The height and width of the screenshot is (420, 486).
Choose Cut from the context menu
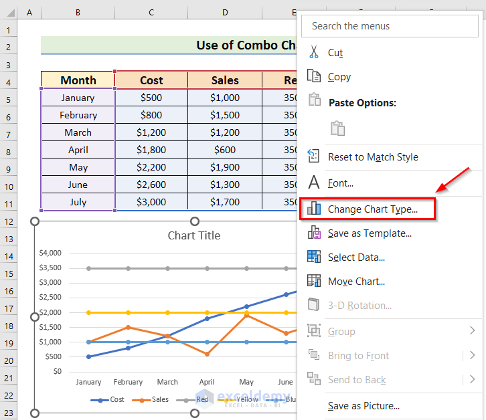point(335,53)
